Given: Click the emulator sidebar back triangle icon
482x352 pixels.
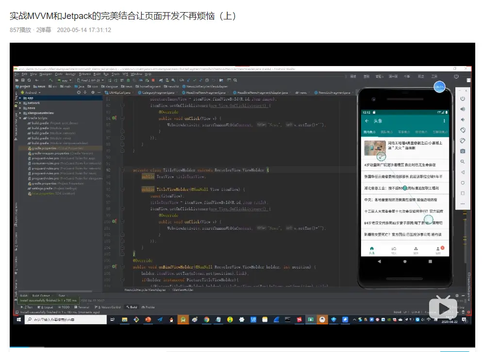Looking at the screenshot, I should point(463,172).
